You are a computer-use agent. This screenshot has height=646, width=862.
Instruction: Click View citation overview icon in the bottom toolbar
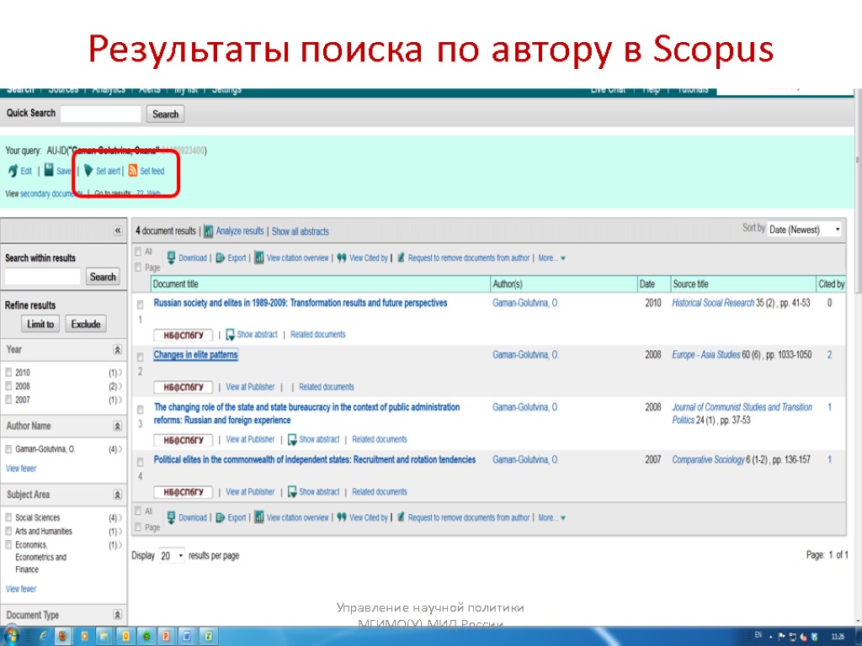(259, 517)
